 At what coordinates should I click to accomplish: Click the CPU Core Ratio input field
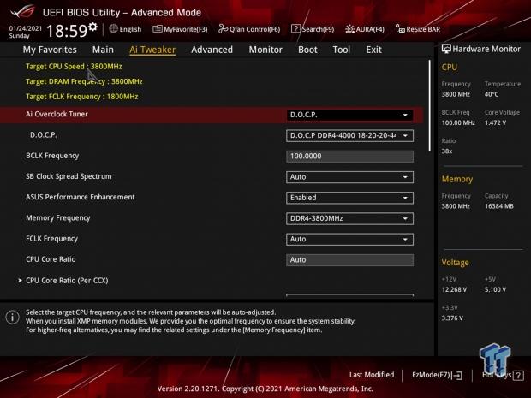[x=349, y=260]
